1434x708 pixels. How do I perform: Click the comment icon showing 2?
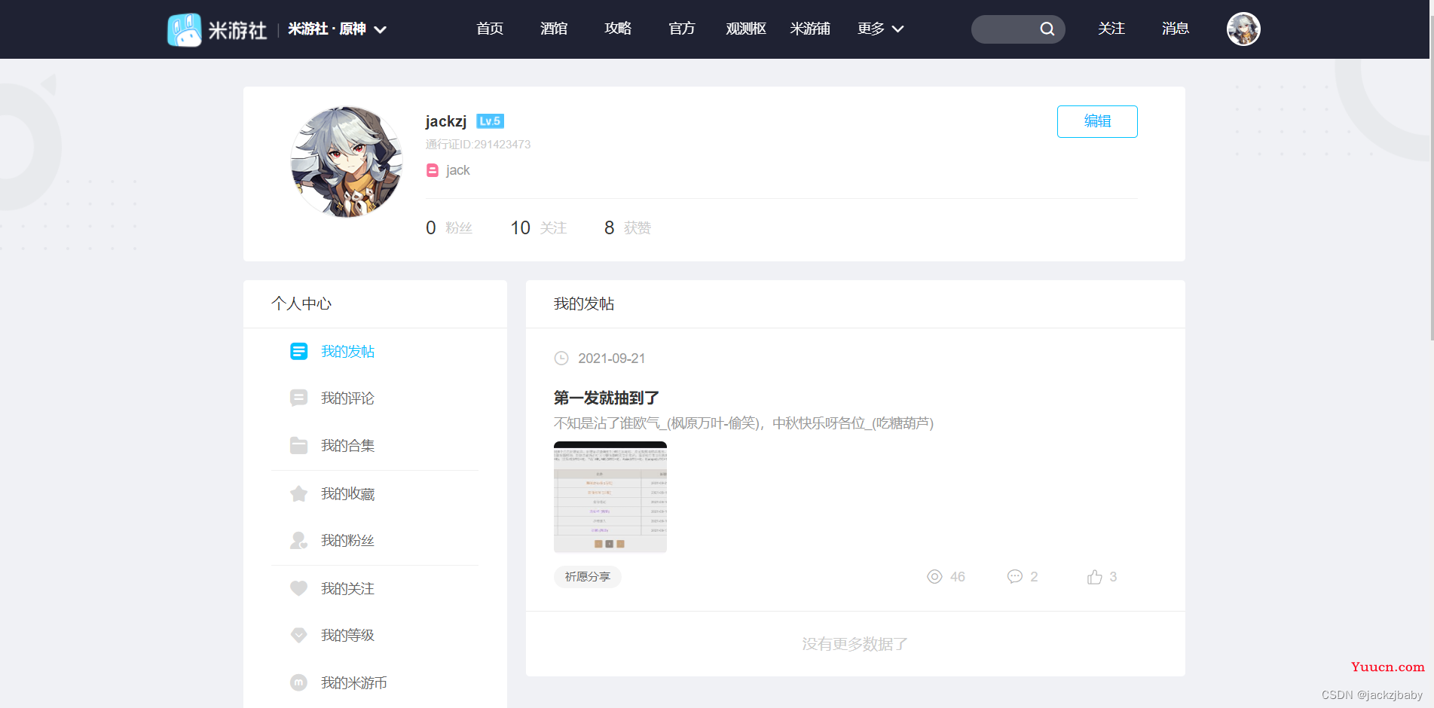click(x=1015, y=576)
